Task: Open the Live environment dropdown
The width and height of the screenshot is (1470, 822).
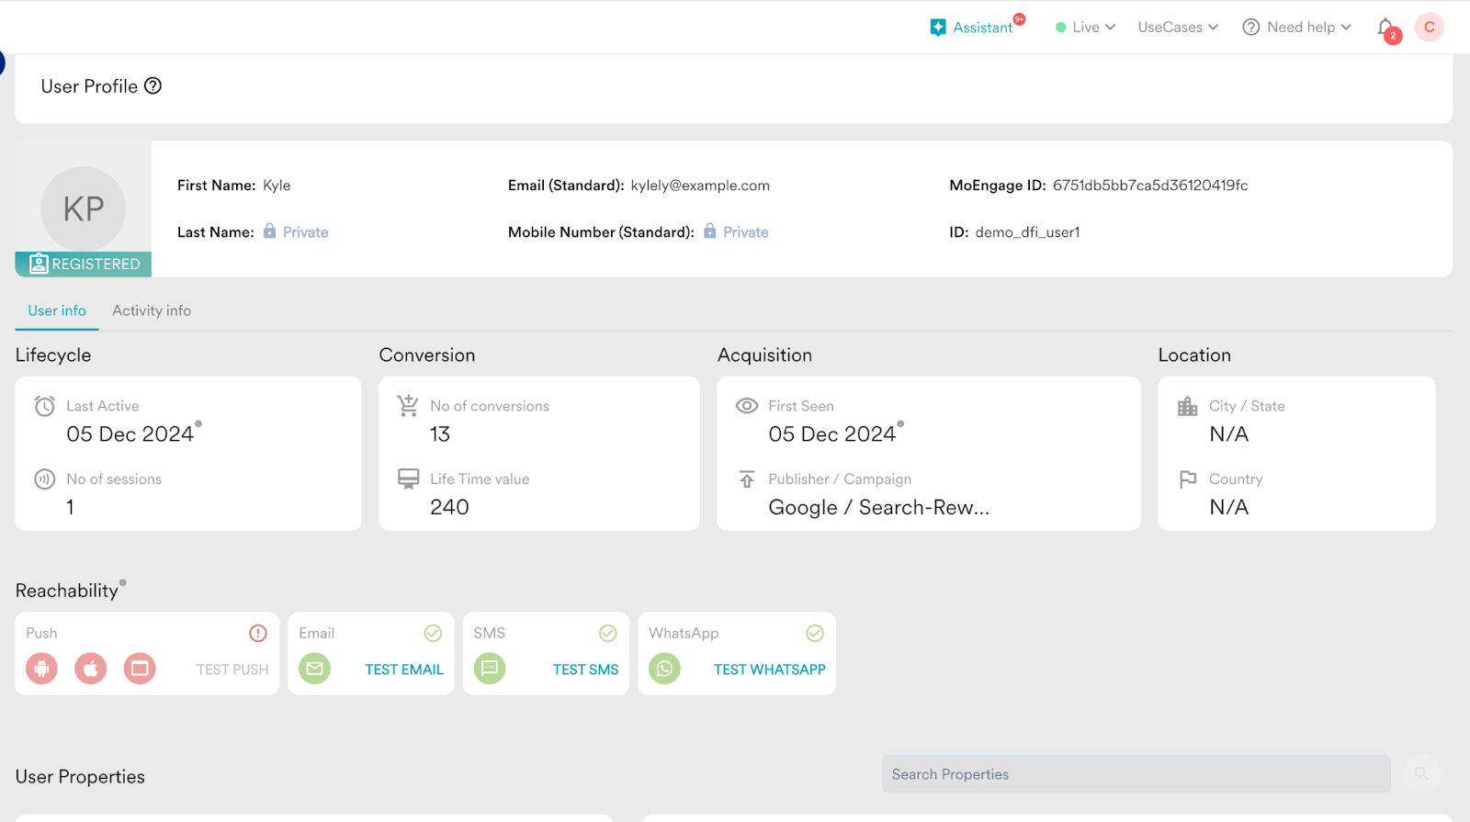Action: click(x=1085, y=28)
